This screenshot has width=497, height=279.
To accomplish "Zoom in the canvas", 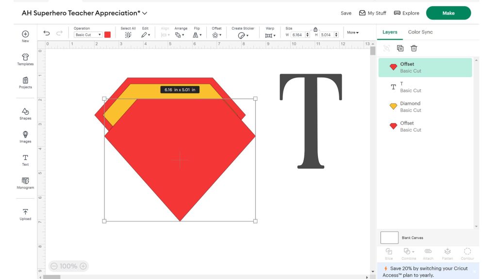I will click(x=83, y=266).
